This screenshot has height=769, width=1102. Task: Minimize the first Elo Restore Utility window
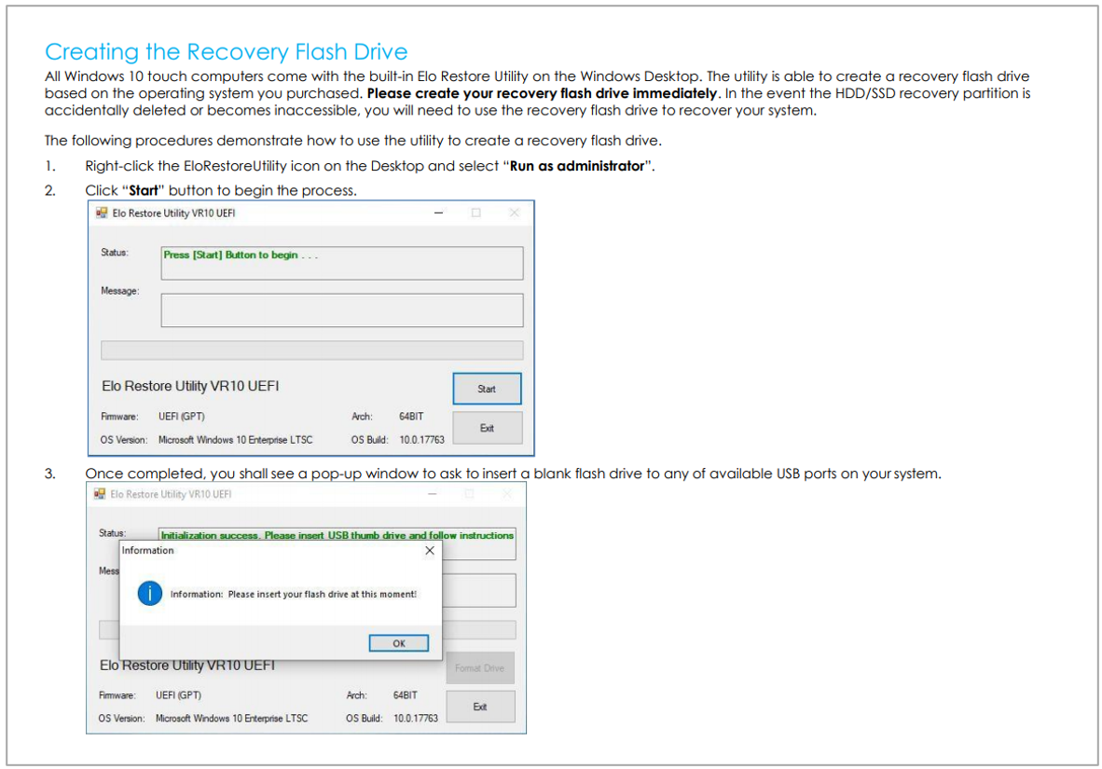[438, 213]
